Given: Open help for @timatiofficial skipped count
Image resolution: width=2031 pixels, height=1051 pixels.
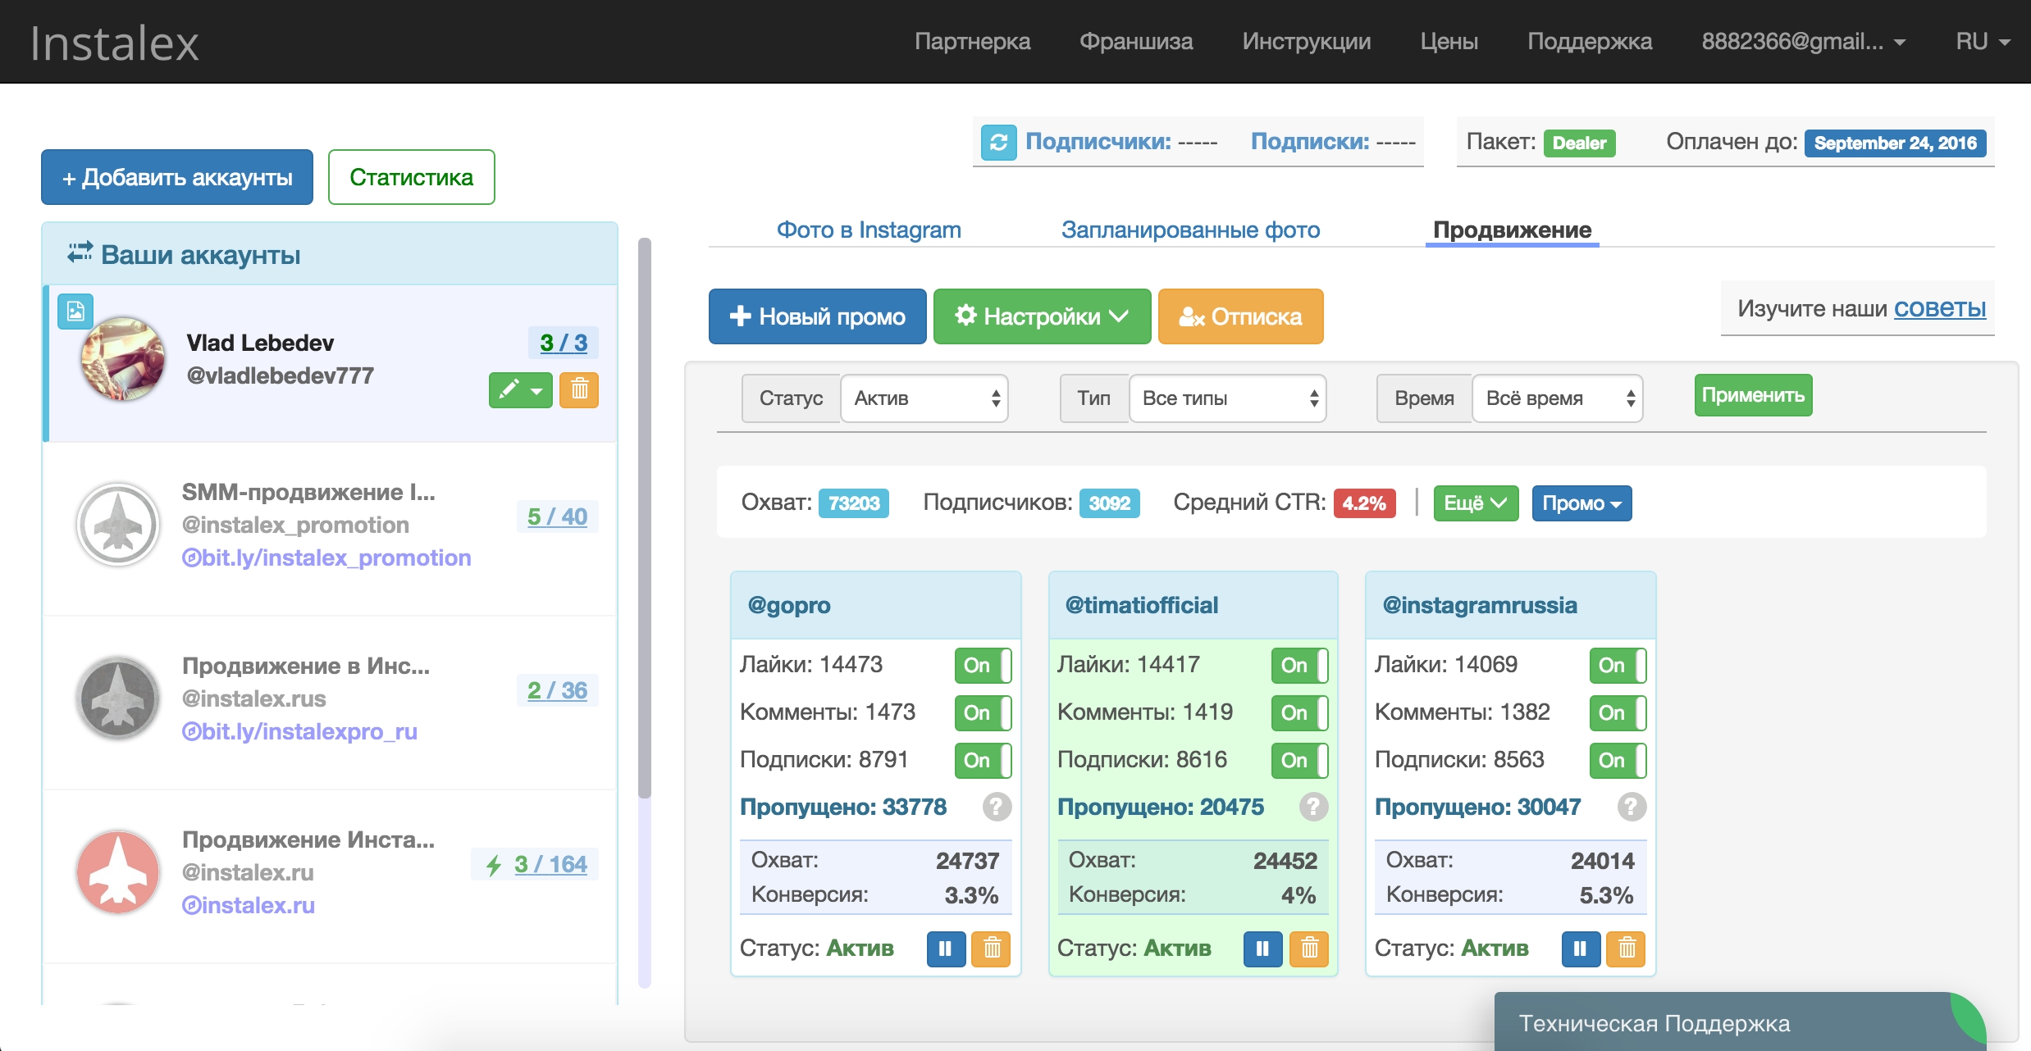Looking at the screenshot, I should click(1313, 807).
